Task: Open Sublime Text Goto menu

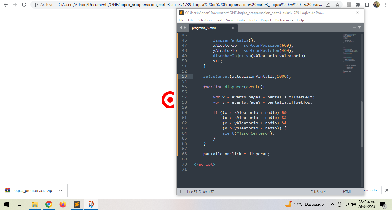Action: (x=241, y=20)
